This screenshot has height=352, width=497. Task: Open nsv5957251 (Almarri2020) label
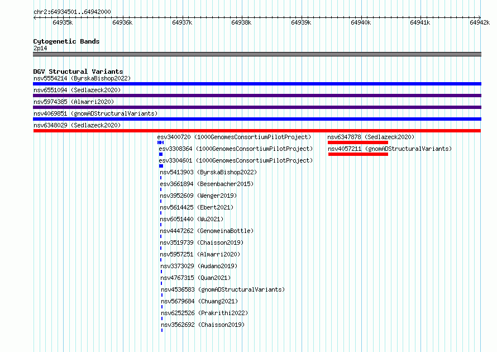[x=200, y=254]
